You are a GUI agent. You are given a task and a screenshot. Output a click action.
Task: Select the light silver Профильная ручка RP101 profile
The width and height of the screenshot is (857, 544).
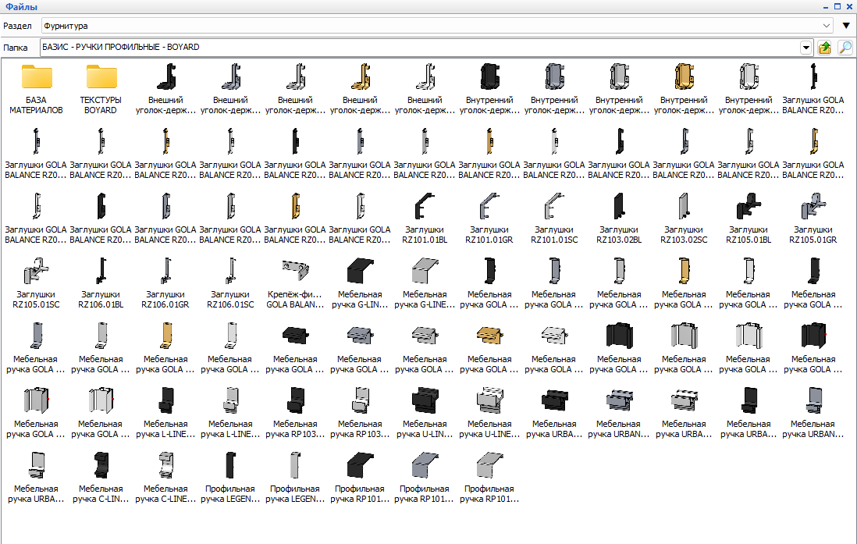[x=489, y=478]
